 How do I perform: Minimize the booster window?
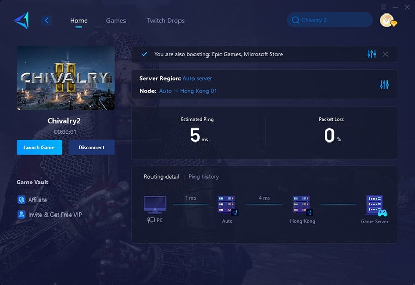(395, 7)
